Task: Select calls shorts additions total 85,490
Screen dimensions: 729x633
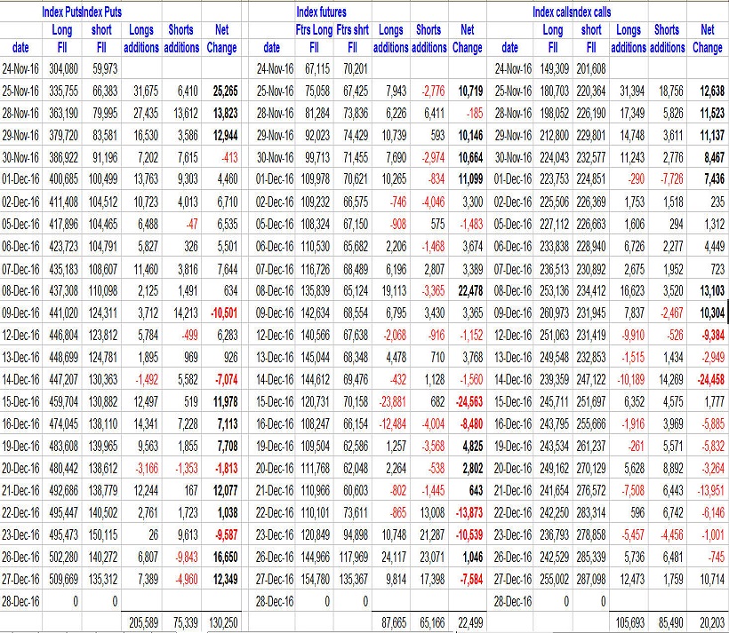Action: (x=671, y=622)
